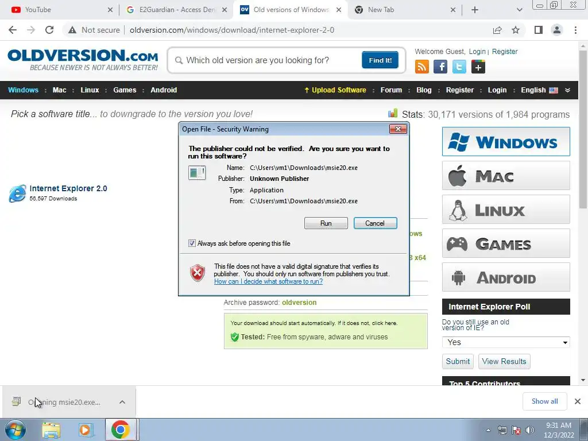Click Chrome icon in taskbar
Screen dimensions: 588x441
(121, 430)
